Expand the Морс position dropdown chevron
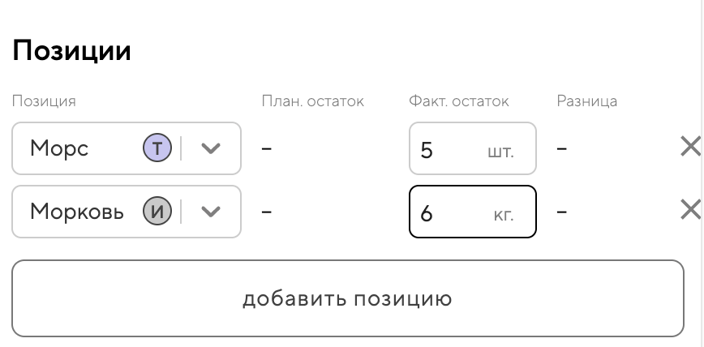Screen dimensions: 704x347 (211, 148)
